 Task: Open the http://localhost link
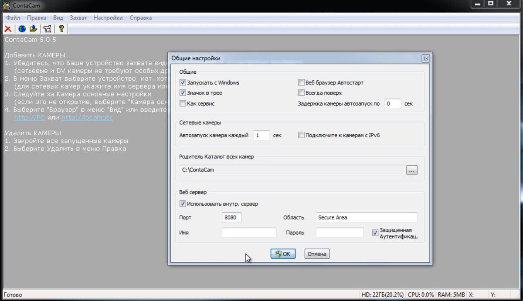coord(87,118)
